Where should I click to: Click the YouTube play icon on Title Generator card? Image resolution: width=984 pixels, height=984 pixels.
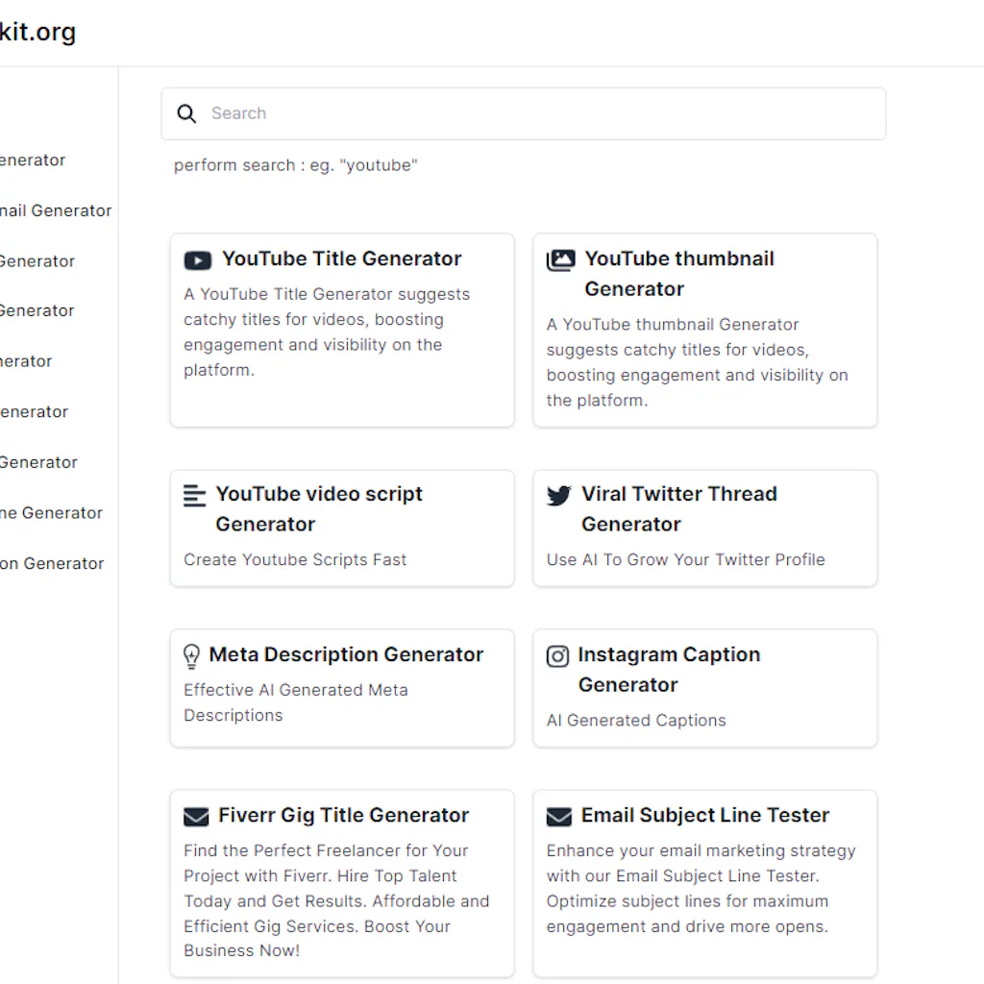click(197, 259)
